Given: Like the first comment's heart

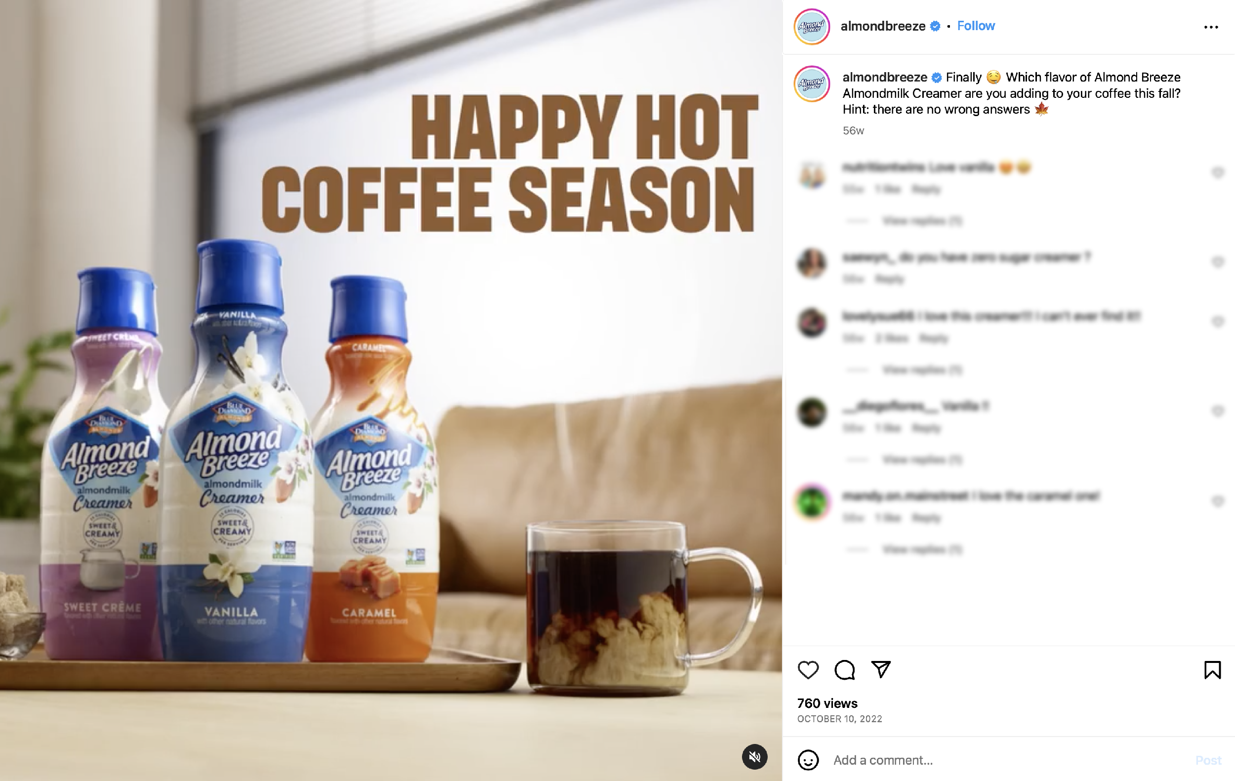Looking at the screenshot, I should tap(1218, 172).
